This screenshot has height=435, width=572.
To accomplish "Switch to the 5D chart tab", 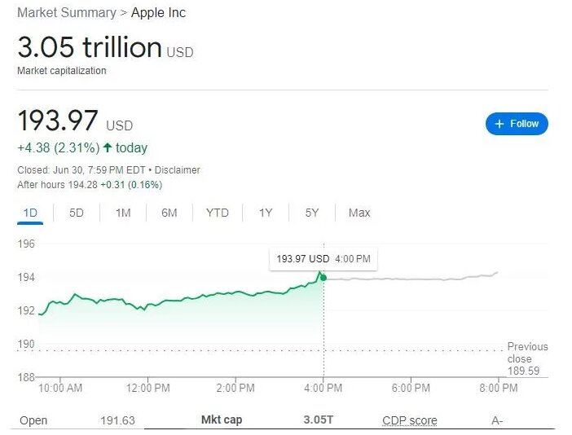I will [77, 213].
